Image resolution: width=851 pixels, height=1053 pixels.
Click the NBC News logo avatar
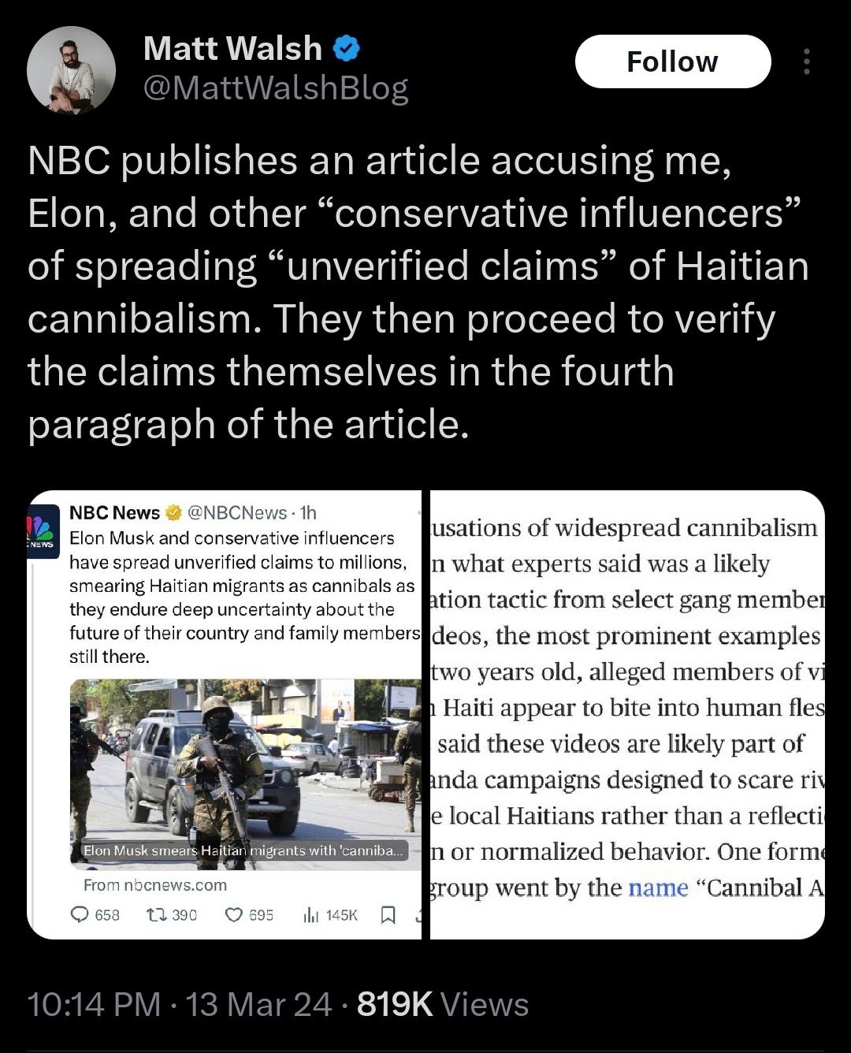[43, 532]
